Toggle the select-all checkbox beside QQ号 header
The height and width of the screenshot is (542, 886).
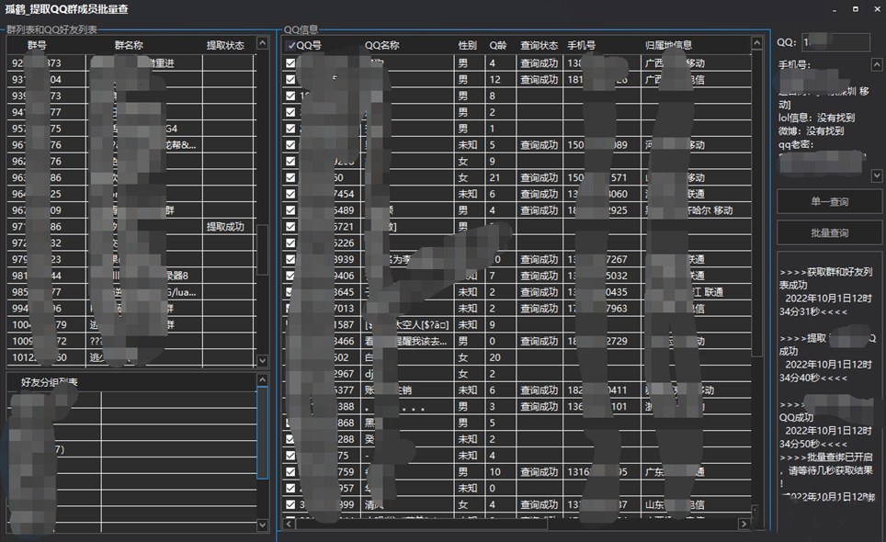tap(291, 45)
